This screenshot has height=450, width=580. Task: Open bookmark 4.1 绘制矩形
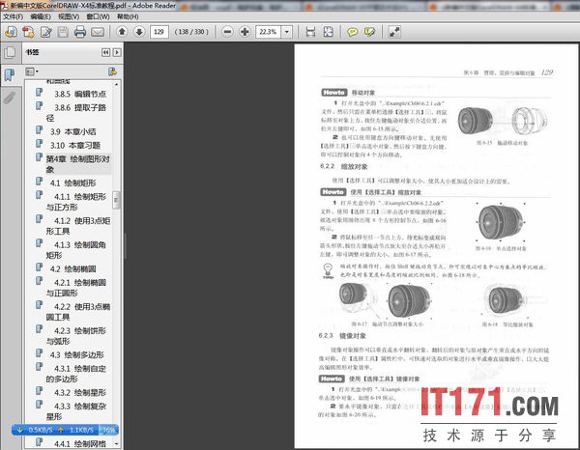tap(72, 182)
